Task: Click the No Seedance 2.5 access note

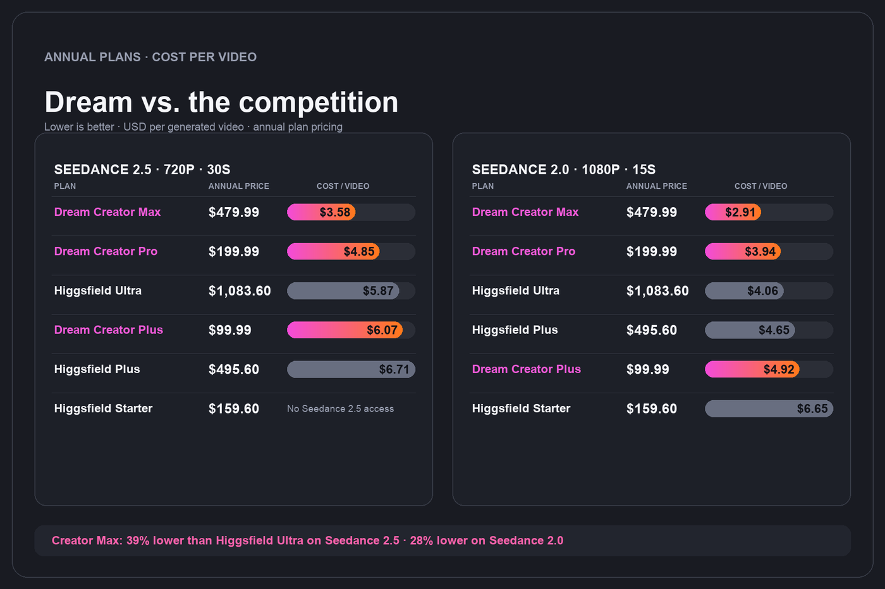Action: [340, 409]
